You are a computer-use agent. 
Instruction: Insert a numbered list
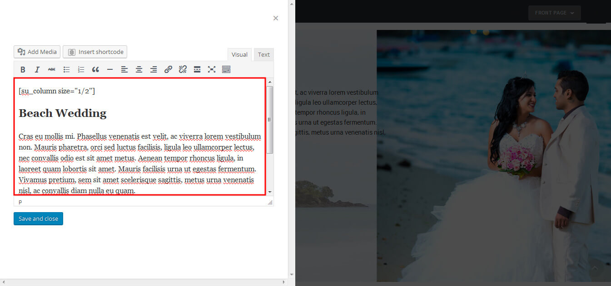click(81, 69)
